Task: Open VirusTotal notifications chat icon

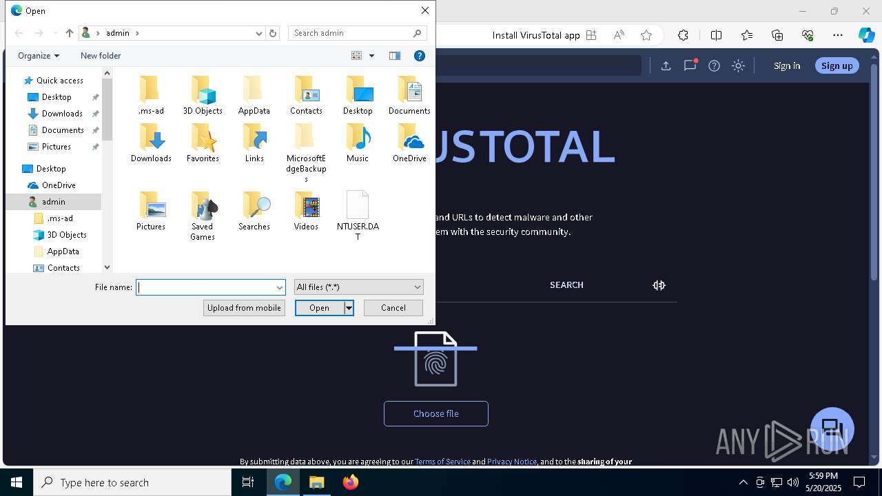Action: click(690, 65)
